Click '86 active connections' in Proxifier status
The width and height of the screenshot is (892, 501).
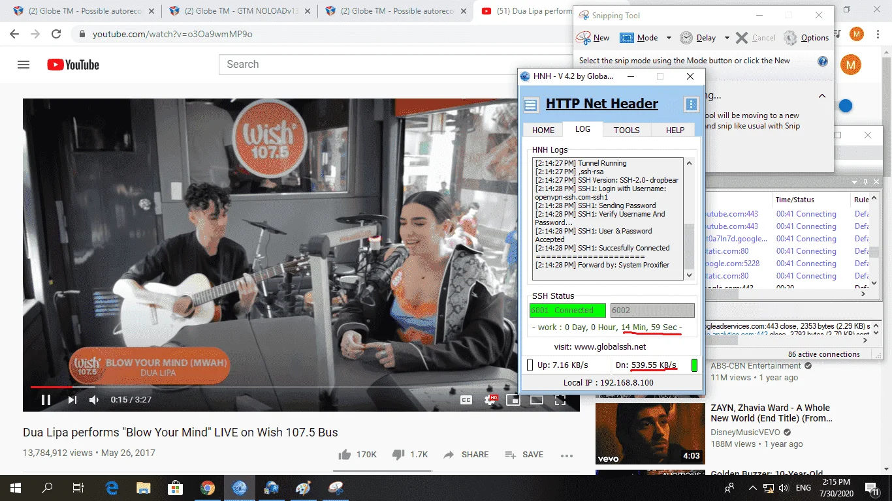point(824,354)
